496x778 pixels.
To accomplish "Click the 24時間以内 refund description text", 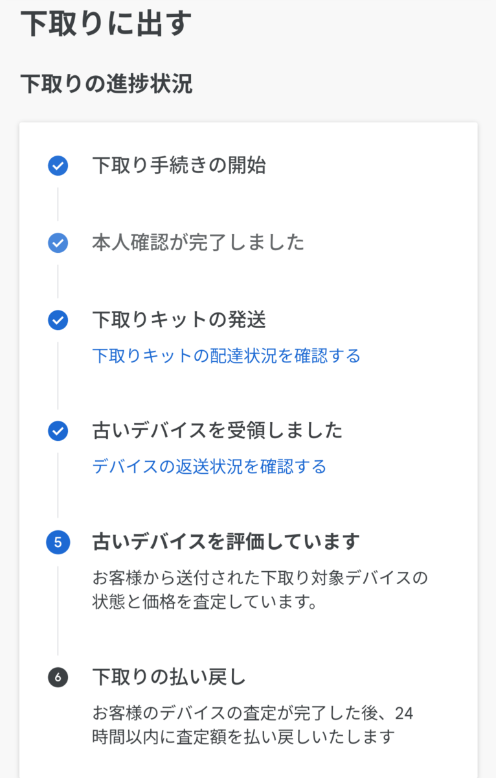I will click(253, 726).
